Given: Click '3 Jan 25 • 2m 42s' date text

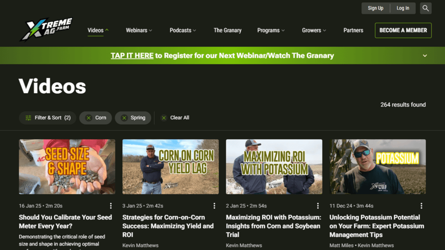Looking at the screenshot, I should click(143, 206).
